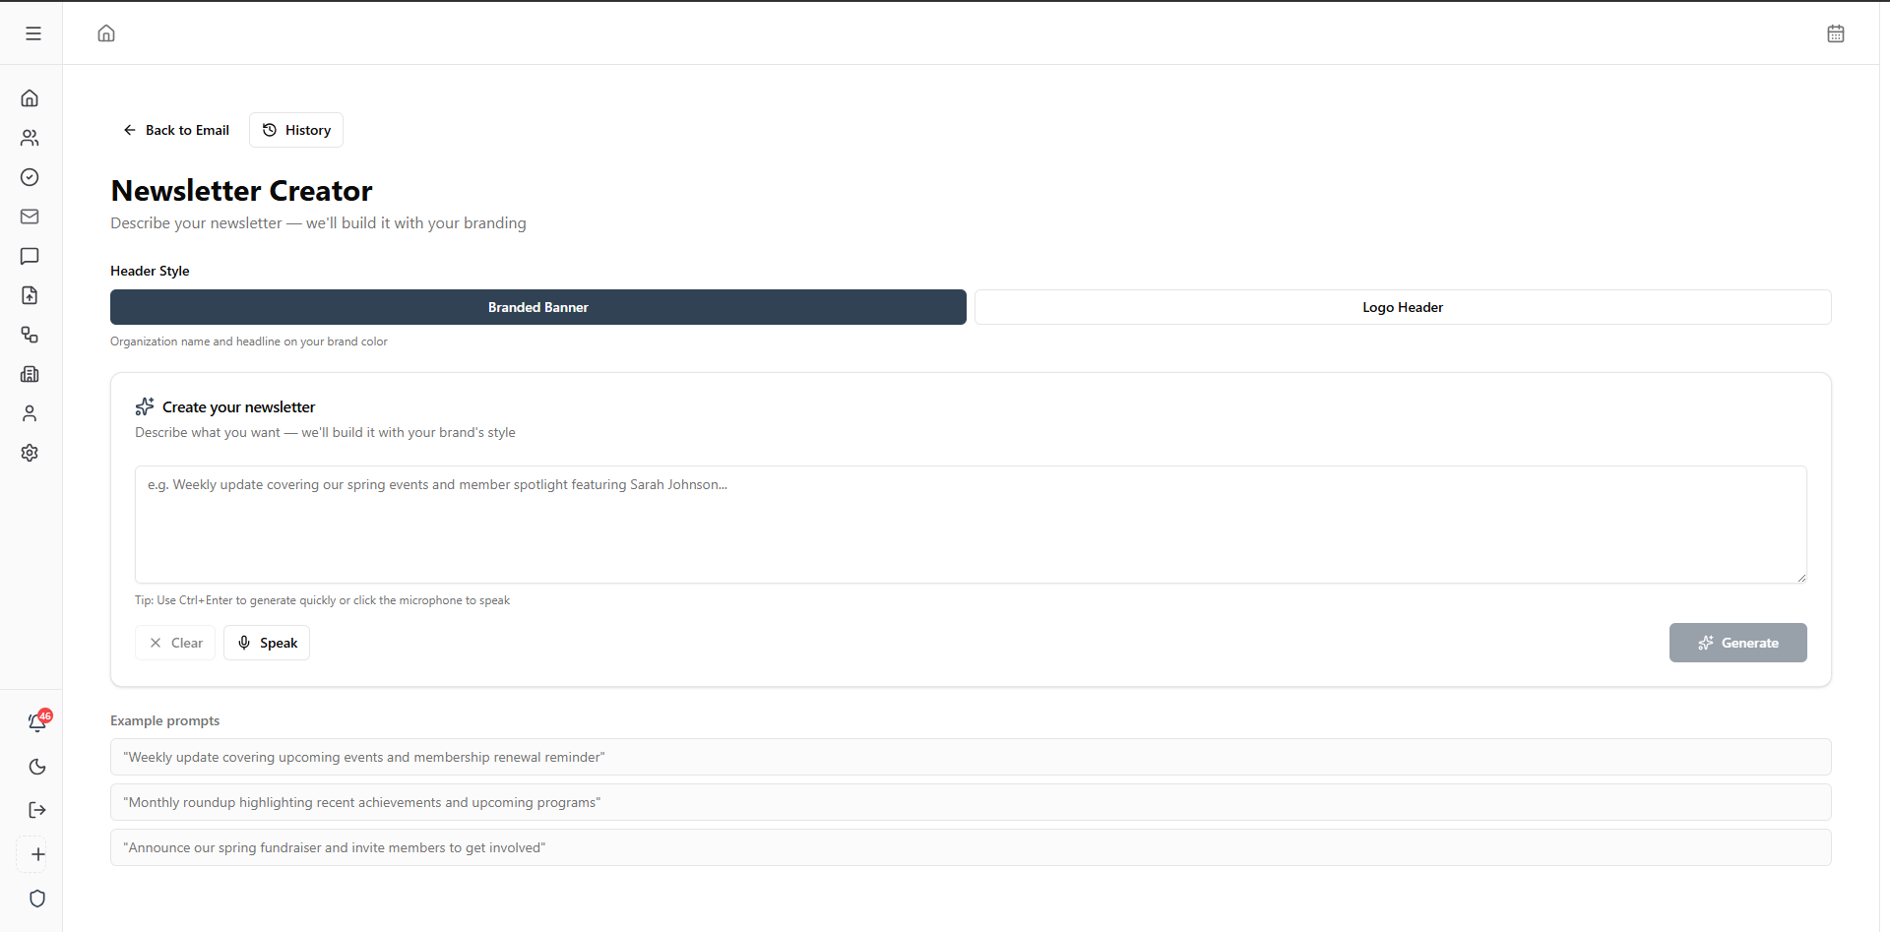Click the newsletter description text area
The width and height of the screenshot is (1890, 932).
[970, 524]
